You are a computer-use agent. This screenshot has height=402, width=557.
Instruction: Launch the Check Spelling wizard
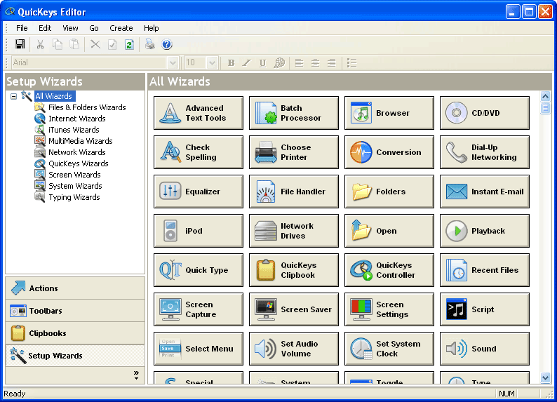click(x=199, y=152)
